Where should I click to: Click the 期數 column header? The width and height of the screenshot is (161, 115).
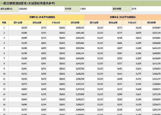(4, 23)
